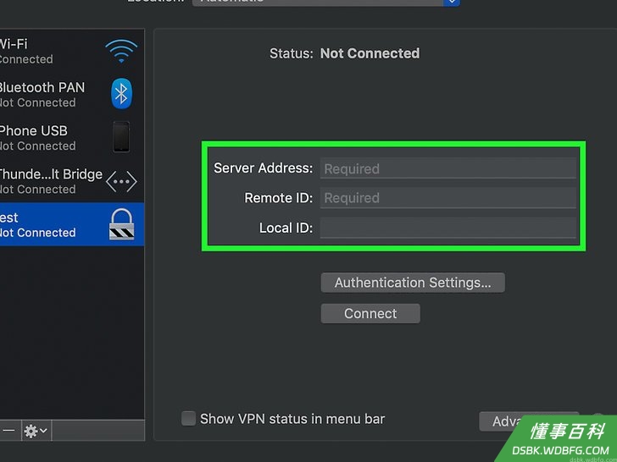Select the highlighted VPN service entry
This screenshot has height=462, width=617.
[72, 224]
